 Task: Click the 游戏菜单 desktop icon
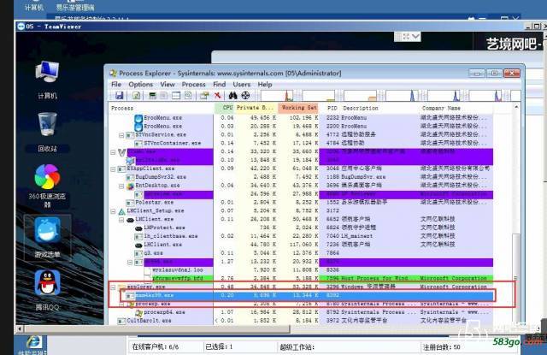pos(48,237)
